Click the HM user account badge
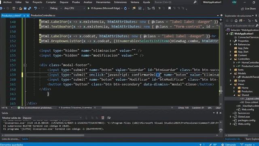259x146 pixels. 234,2
